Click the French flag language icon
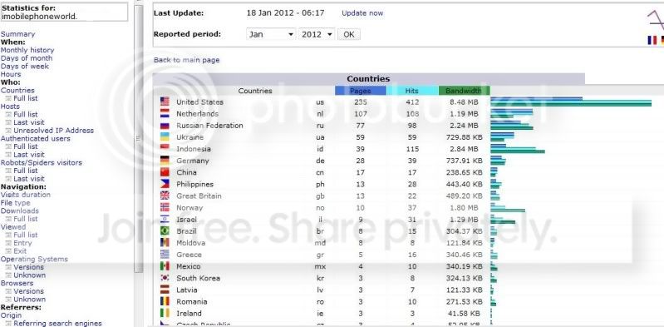Viewport: 664px width, 327px height. coord(652,40)
